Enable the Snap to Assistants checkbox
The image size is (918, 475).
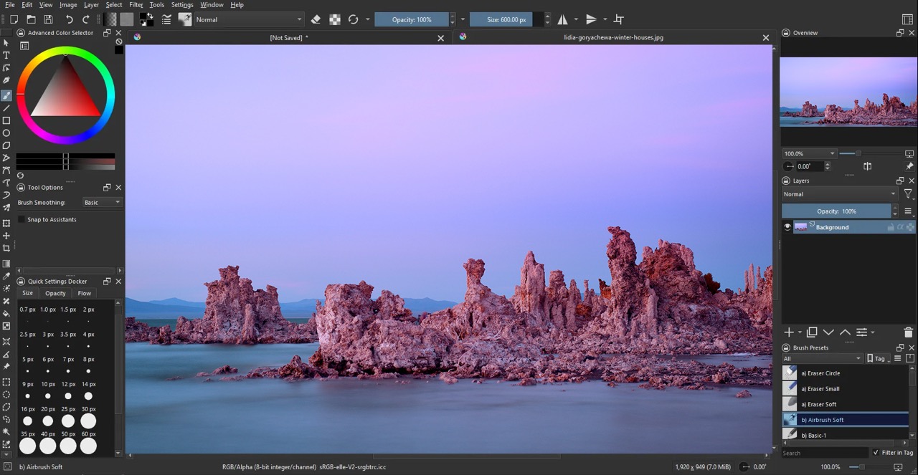click(22, 219)
